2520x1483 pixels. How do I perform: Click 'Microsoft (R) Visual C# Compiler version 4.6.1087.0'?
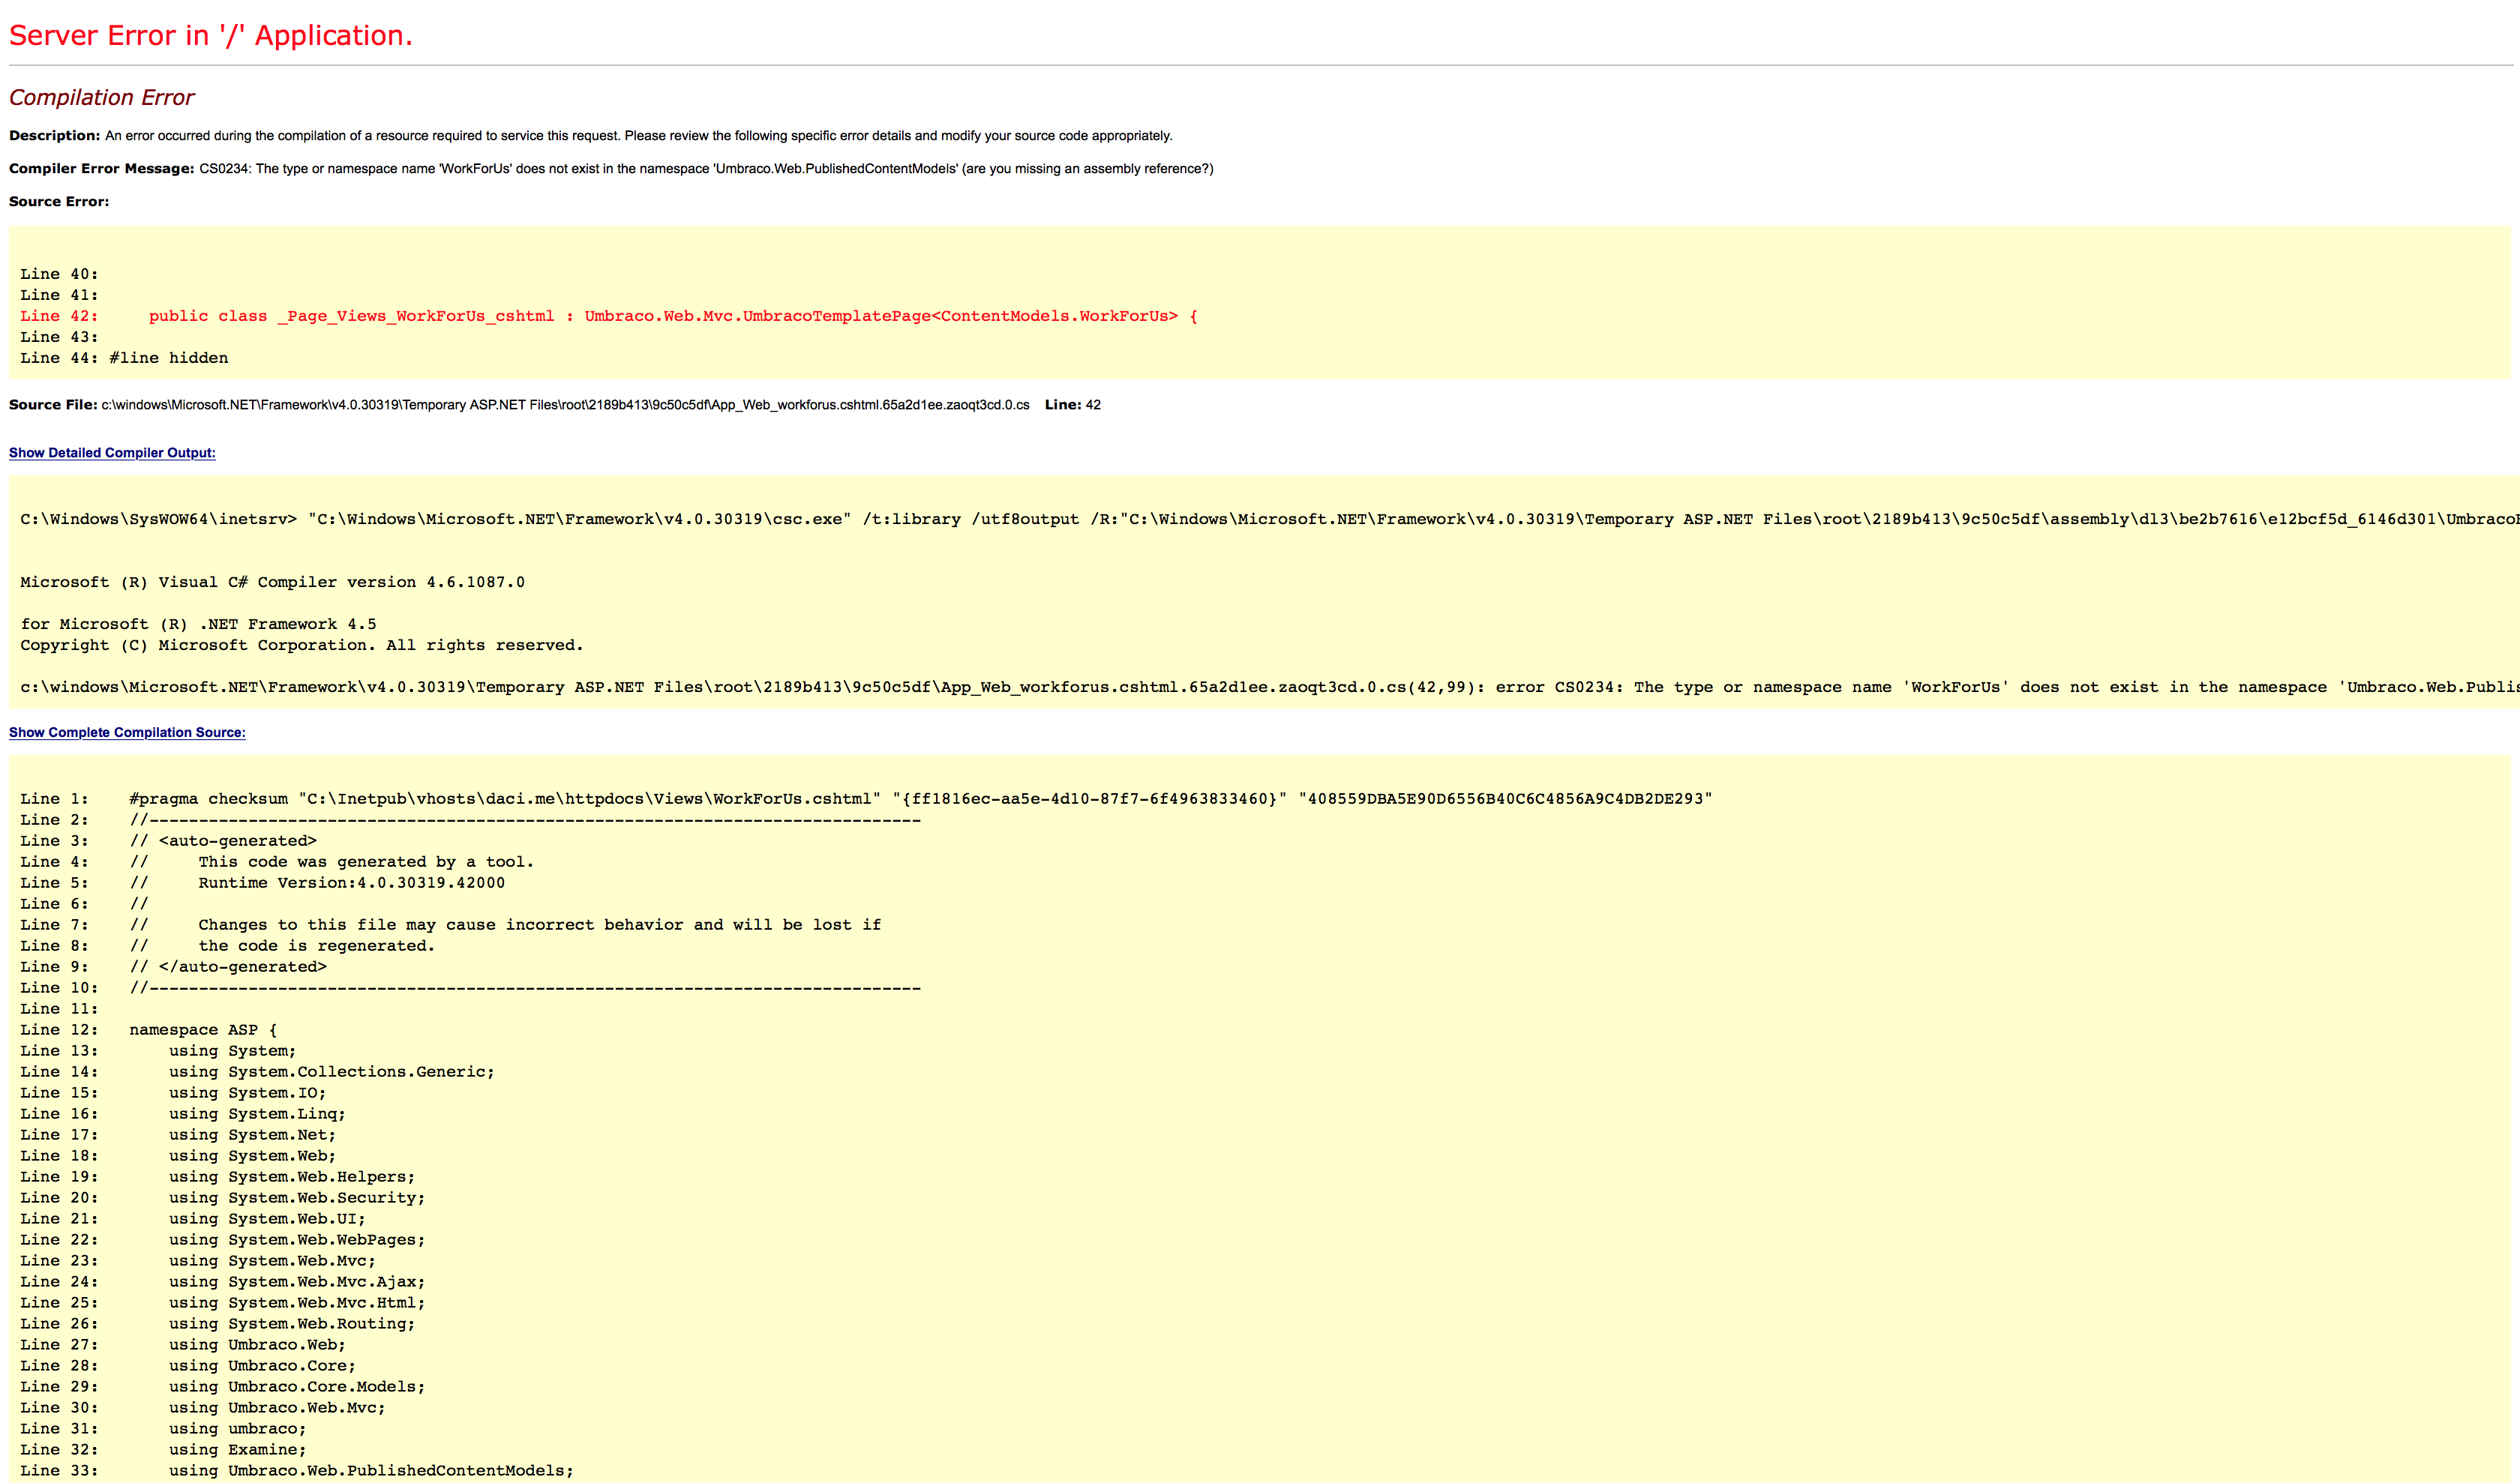272,582
